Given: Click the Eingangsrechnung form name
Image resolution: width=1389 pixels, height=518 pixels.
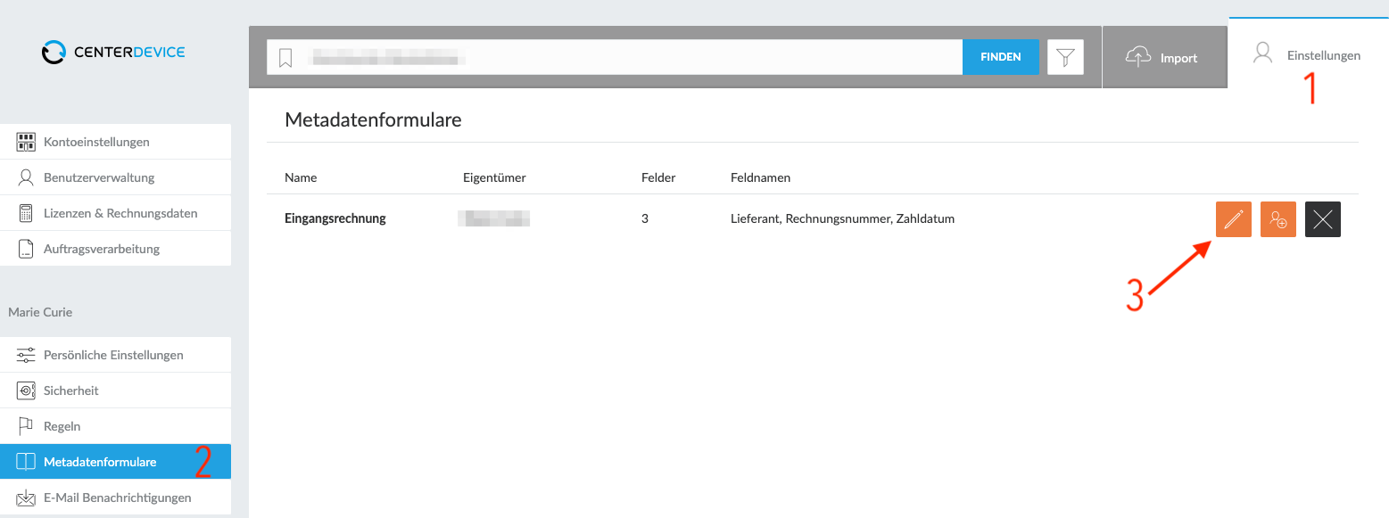Looking at the screenshot, I should tap(335, 218).
